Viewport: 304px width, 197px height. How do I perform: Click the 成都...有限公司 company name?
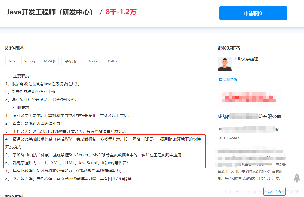pyautogui.click(x=249, y=116)
